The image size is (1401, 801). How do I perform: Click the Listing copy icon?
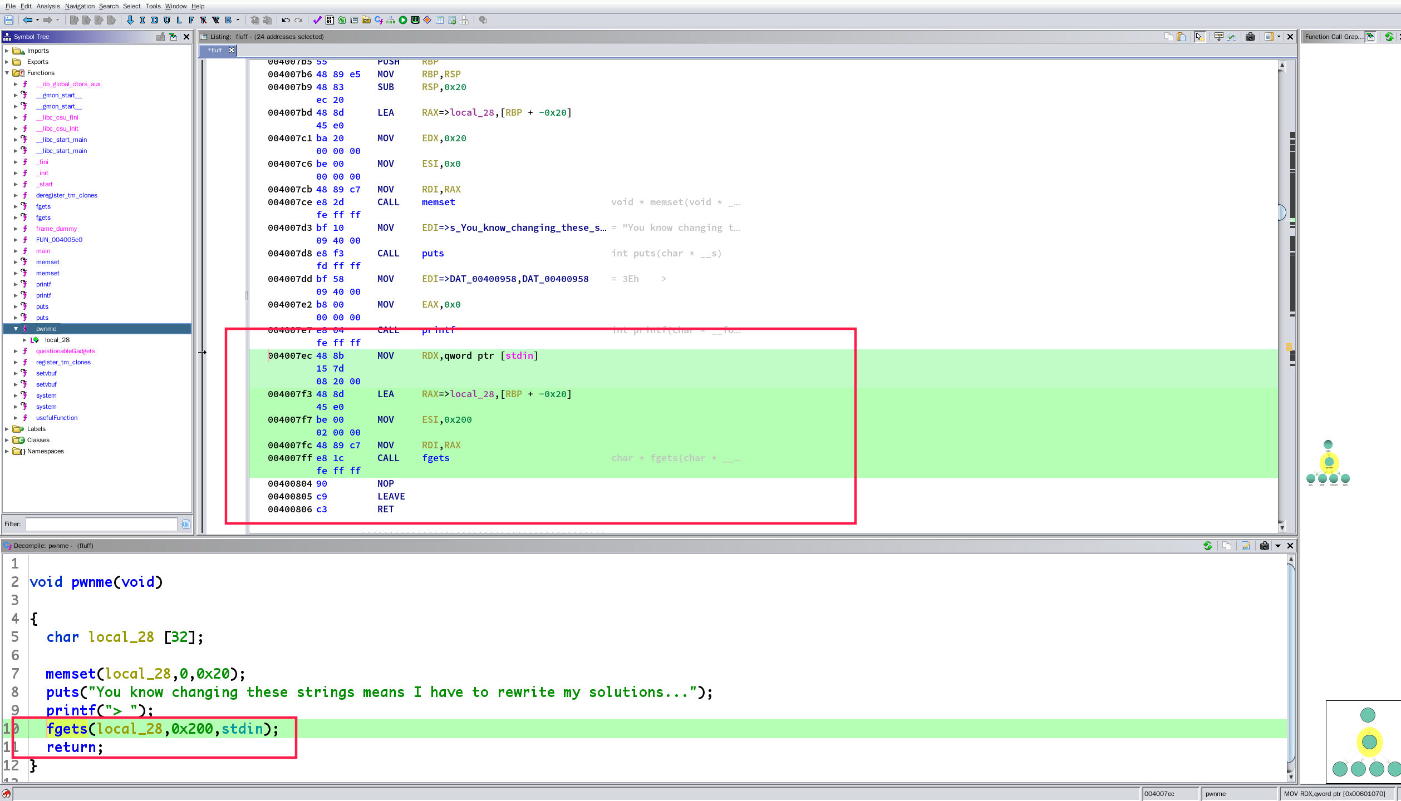pyautogui.click(x=1169, y=37)
